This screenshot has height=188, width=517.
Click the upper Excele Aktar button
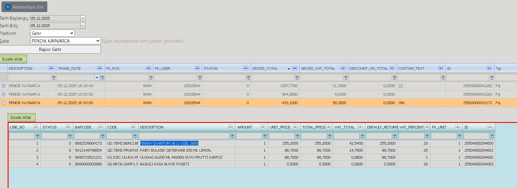coord(13,59)
